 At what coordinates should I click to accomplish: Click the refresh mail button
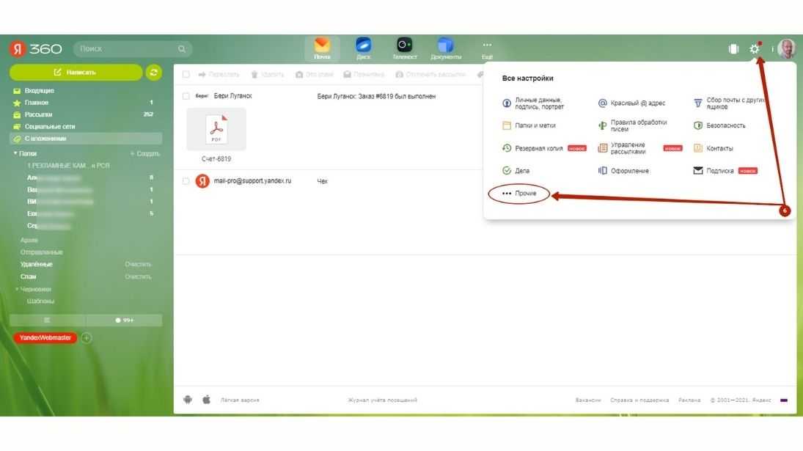pos(153,72)
